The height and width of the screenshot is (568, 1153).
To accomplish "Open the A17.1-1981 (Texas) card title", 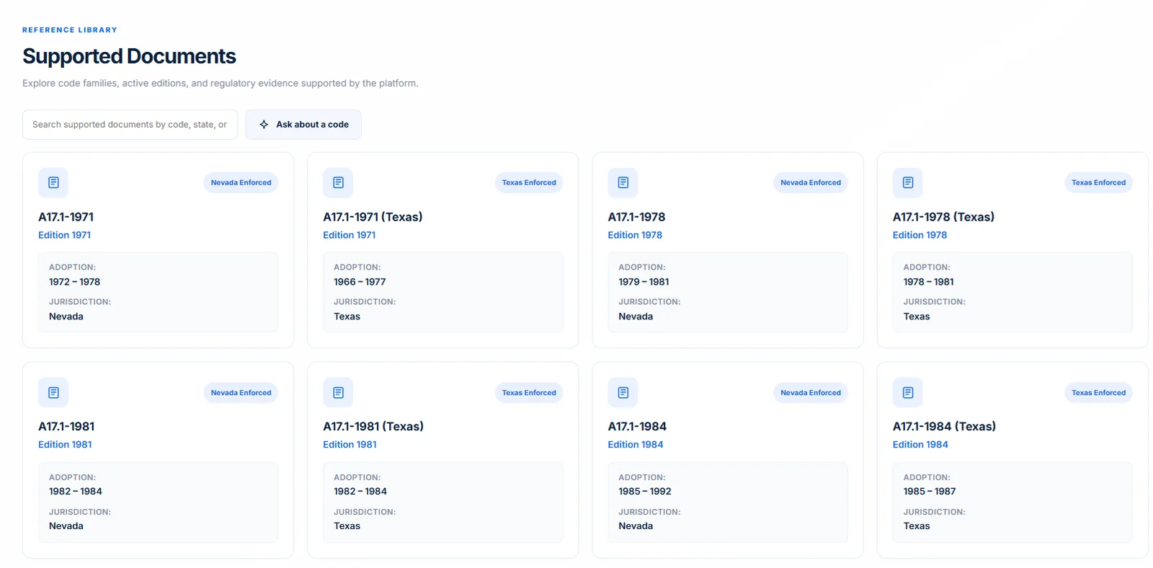I will [373, 427].
